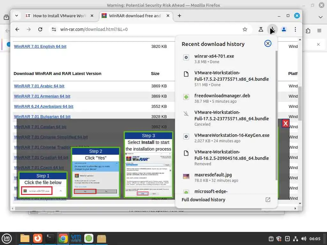
Task: Open VMware from the taskbar
Action: click(x=76, y=239)
